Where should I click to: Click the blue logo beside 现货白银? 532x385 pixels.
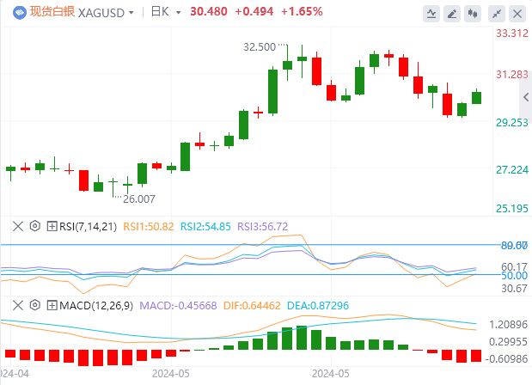[x=20, y=13]
